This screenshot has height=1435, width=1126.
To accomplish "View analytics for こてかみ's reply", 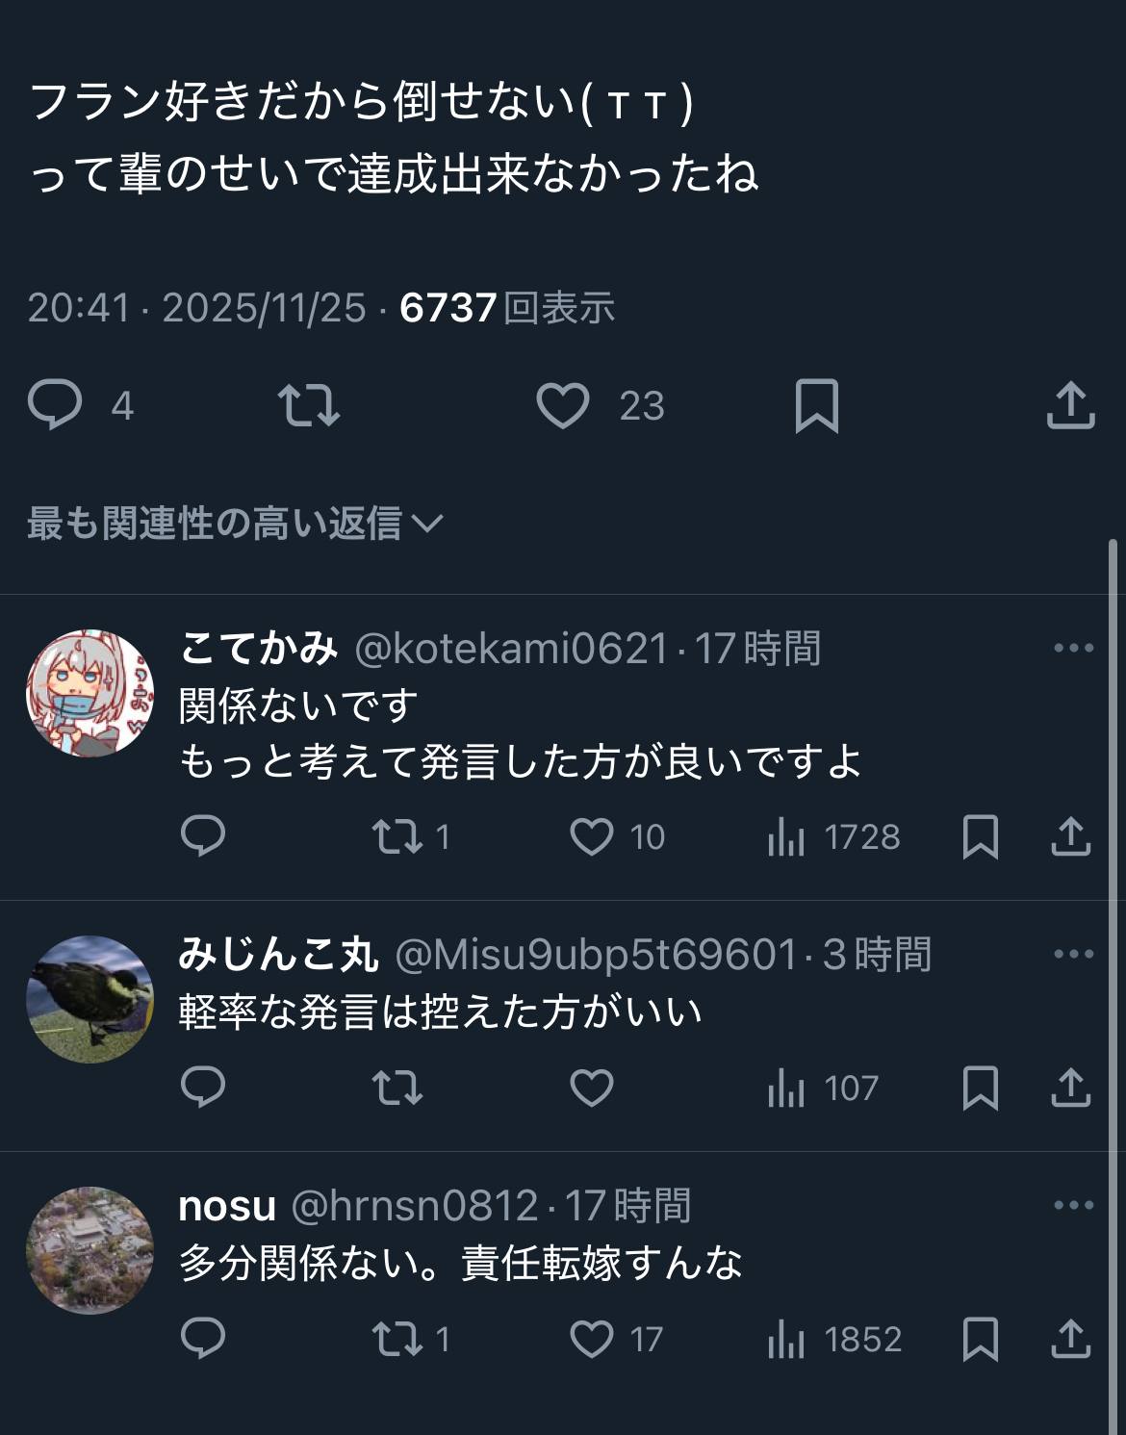I will pos(786,836).
